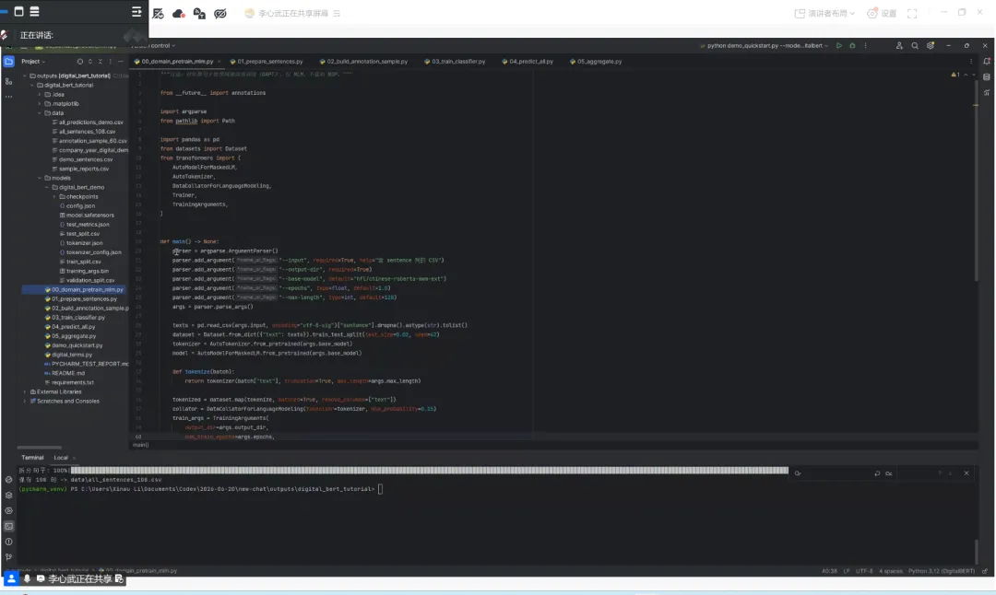Open the Terminal tool window icon
Viewport: 996px width, 595px height.
coord(9,526)
